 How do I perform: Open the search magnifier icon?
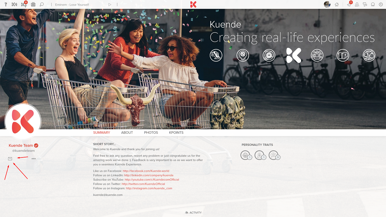click(42, 4)
